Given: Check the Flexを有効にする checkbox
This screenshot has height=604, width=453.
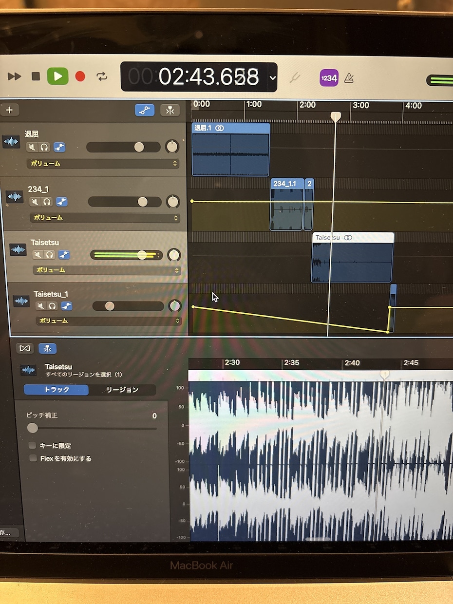Looking at the screenshot, I should (33, 458).
